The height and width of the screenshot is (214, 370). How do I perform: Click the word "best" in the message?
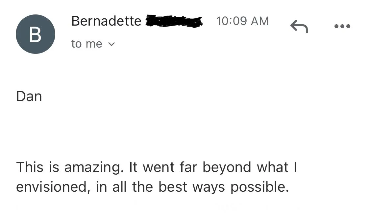click(173, 187)
